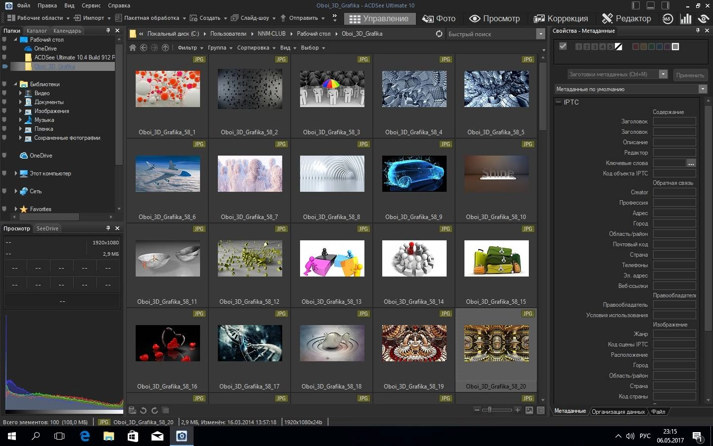Select blue color label swatch
This screenshot has height=446, width=713.
(x=659, y=47)
